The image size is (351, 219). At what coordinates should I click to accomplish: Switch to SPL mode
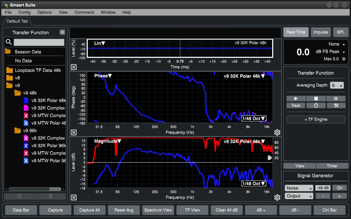[x=341, y=32]
